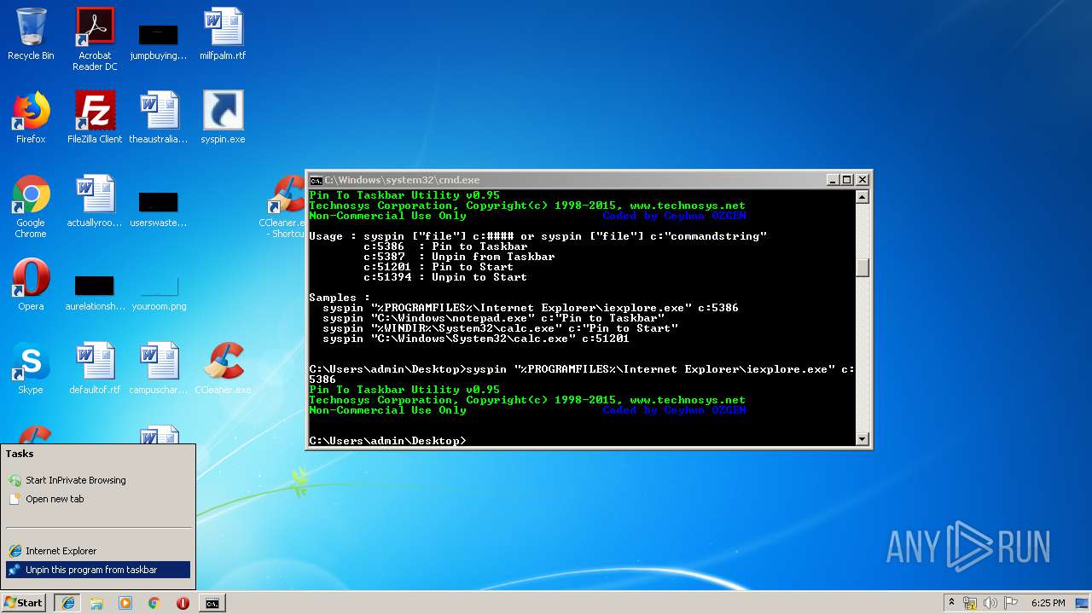Open the Opera desktop shortcut

pyautogui.click(x=31, y=285)
